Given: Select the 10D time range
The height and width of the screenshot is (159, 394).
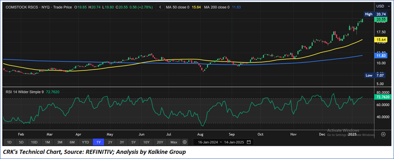Looking at the screenshot, I should (34, 142).
